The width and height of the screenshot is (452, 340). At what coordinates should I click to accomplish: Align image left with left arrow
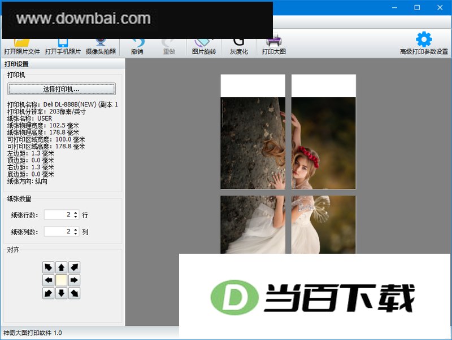click(x=48, y=280)
